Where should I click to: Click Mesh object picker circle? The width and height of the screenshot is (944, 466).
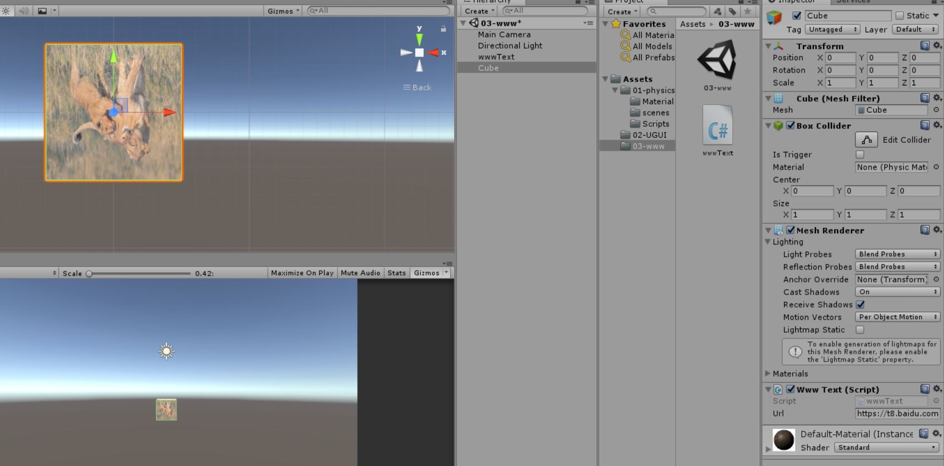pos(936,110)
